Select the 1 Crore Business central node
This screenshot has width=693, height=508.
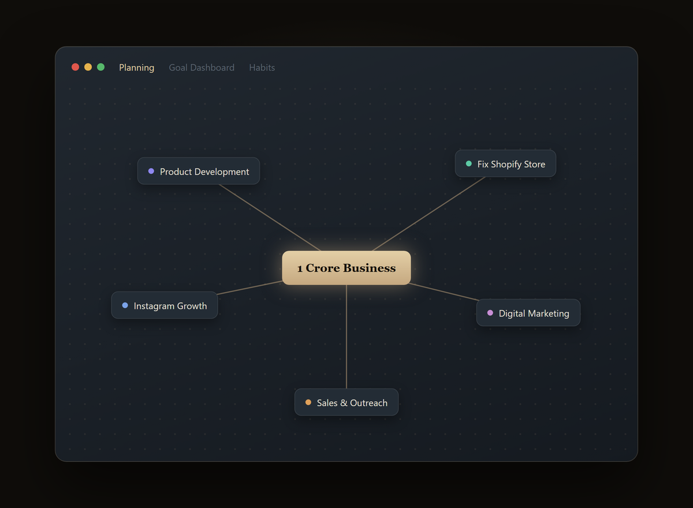346,268
